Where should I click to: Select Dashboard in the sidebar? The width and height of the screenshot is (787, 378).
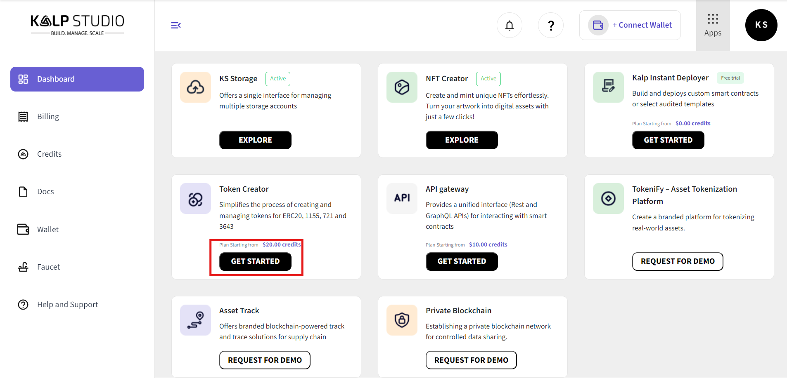tap(77, 79)
